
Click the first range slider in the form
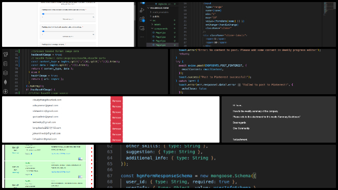[x=68, y=14]
